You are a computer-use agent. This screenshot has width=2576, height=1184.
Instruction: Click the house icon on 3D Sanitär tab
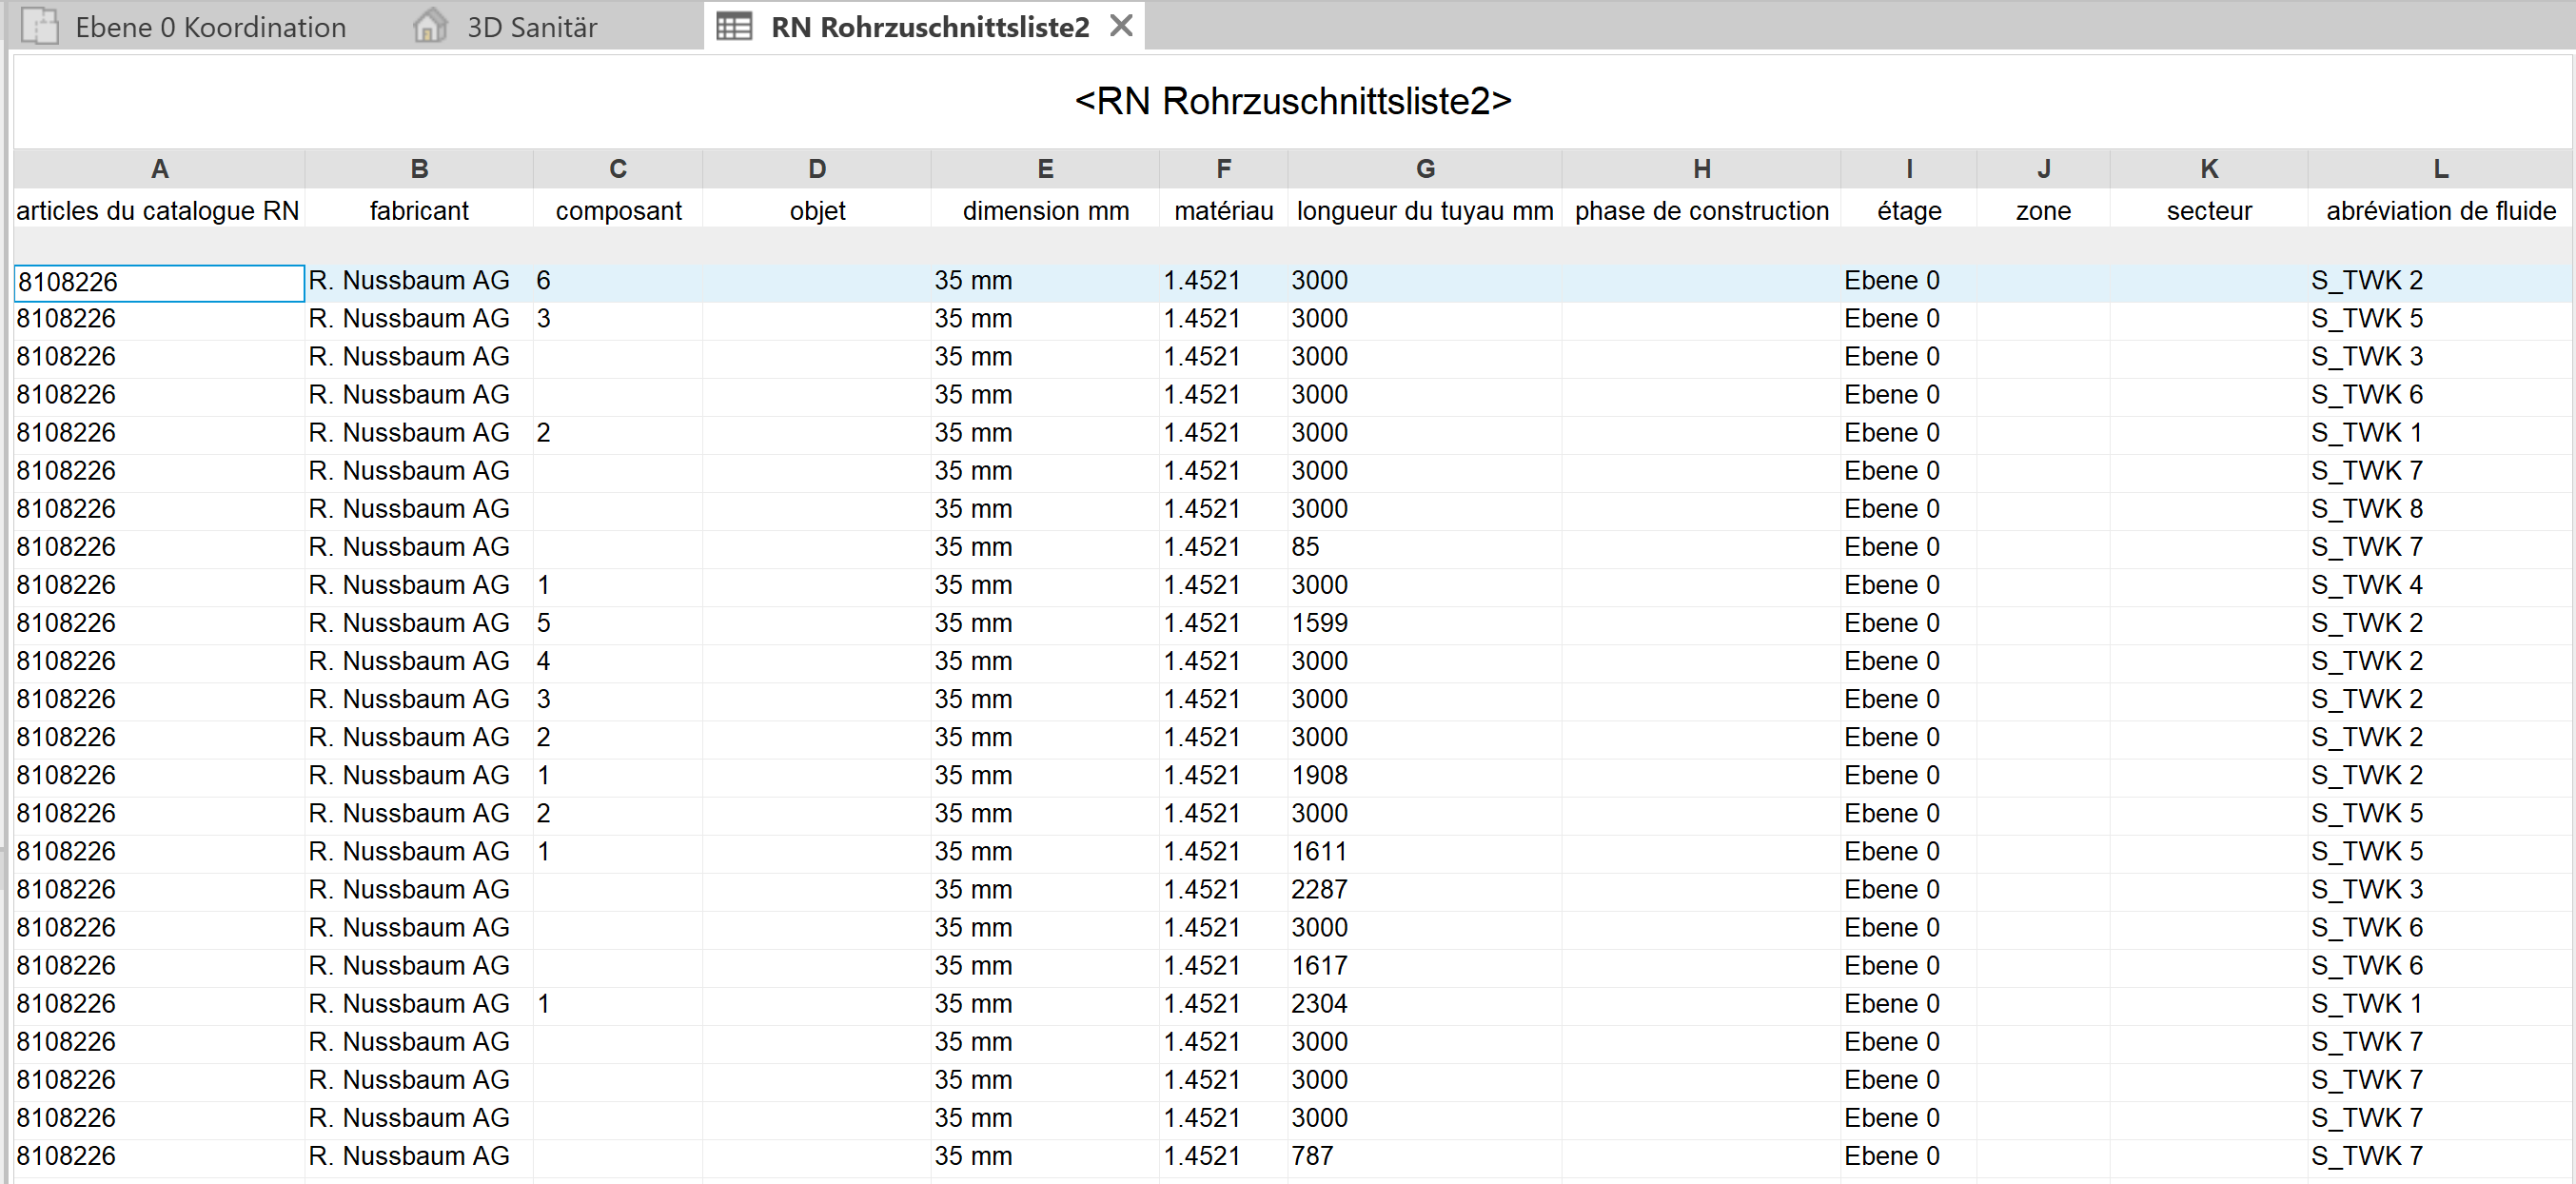[430, 26]
